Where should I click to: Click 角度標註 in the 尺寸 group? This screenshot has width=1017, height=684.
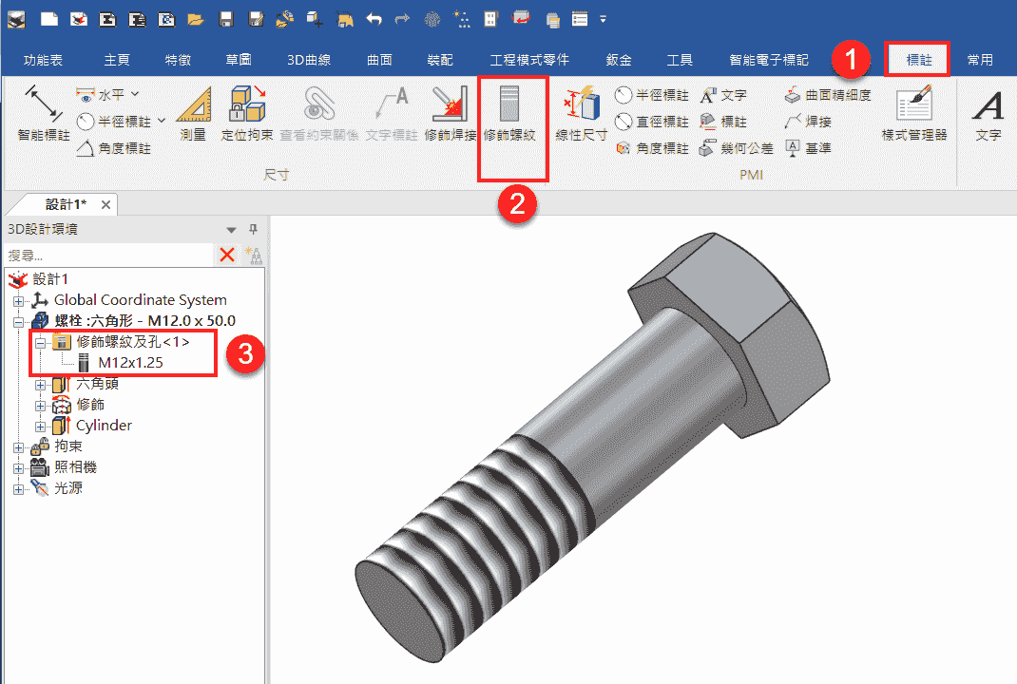[x=113, y=148]
